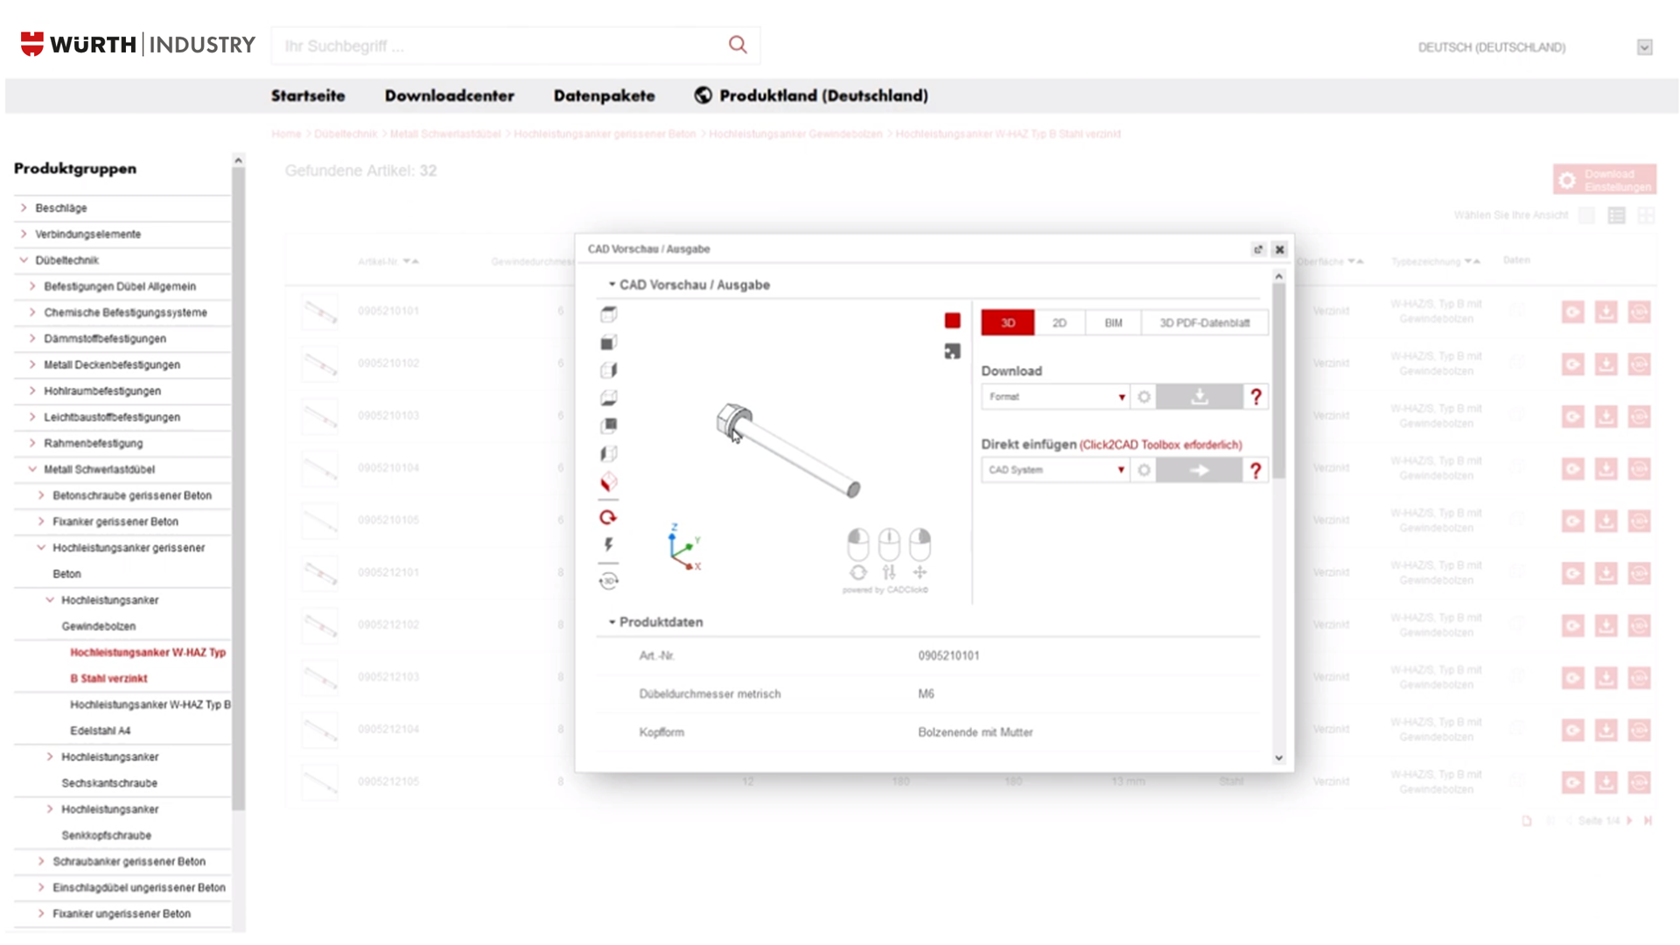Select Dämmstoffbefestigungen tree item
The image size is (1680, 945).
[105, 339]
